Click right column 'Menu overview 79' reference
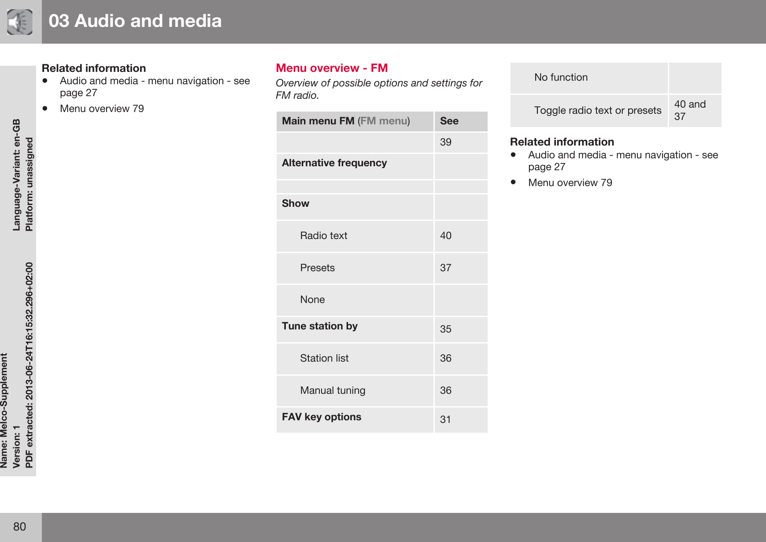Image resolution: width=766 pixels, height=542 pixels. (x=570, y=183)
